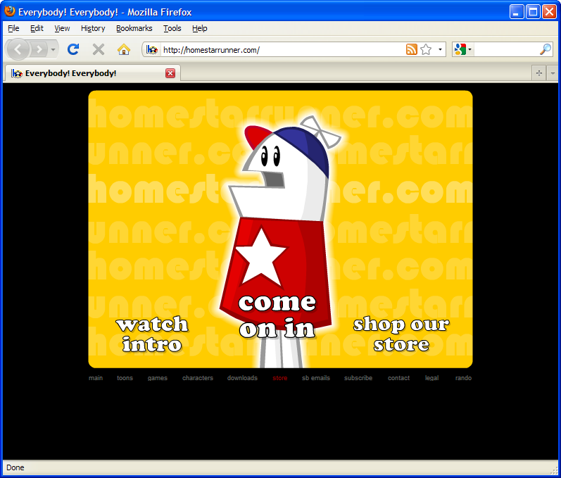Open the downloads nav link
The height and width of the screenshot is (478, 561).
[x=242, y=378]
